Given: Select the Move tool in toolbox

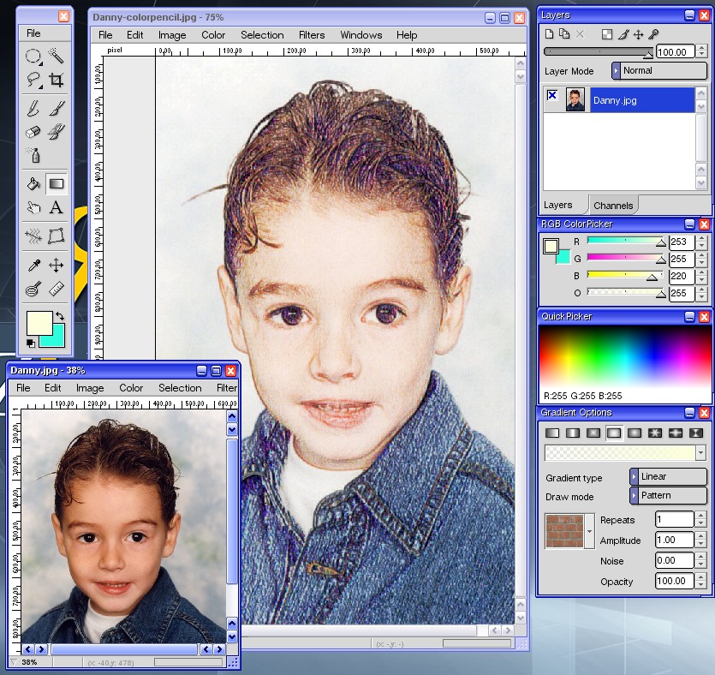Looking at the screenshot, I should (57, 265).
